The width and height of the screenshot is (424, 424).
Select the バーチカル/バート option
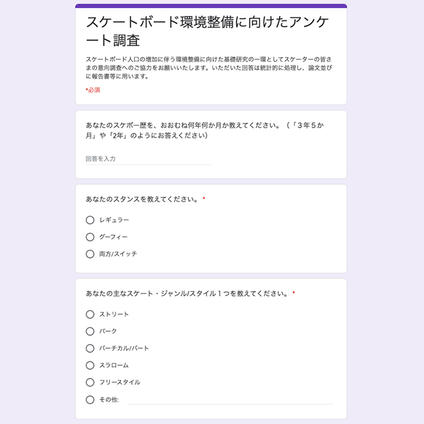point(90,348)
